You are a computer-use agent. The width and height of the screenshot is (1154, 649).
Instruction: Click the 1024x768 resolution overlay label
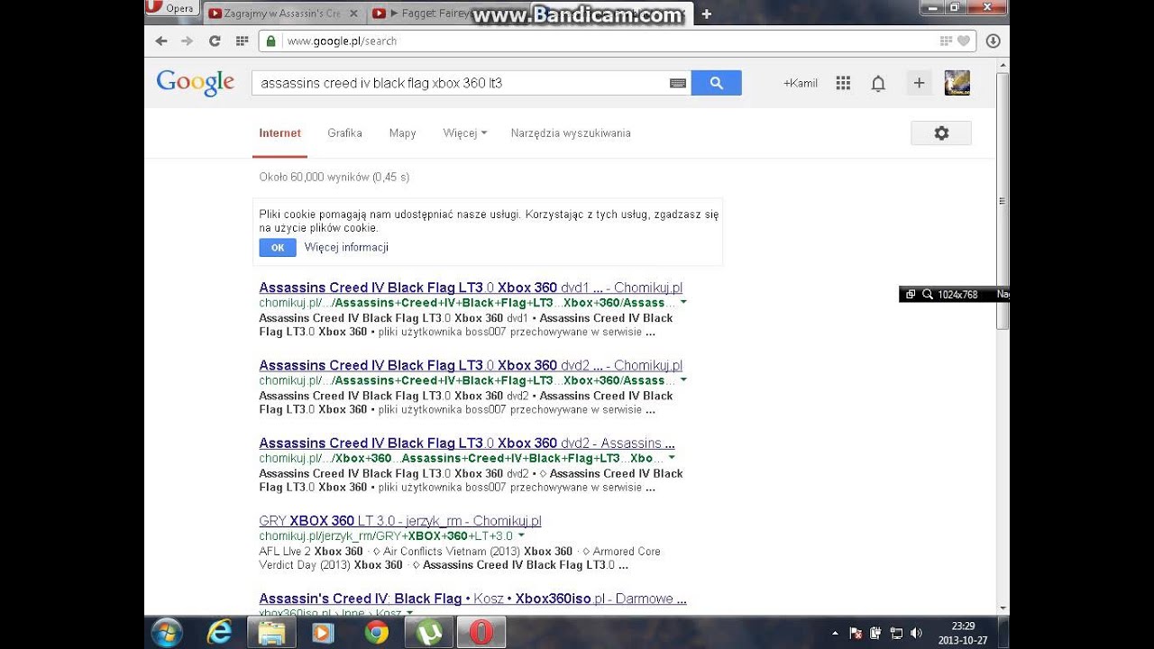click(x=957, y=295)
